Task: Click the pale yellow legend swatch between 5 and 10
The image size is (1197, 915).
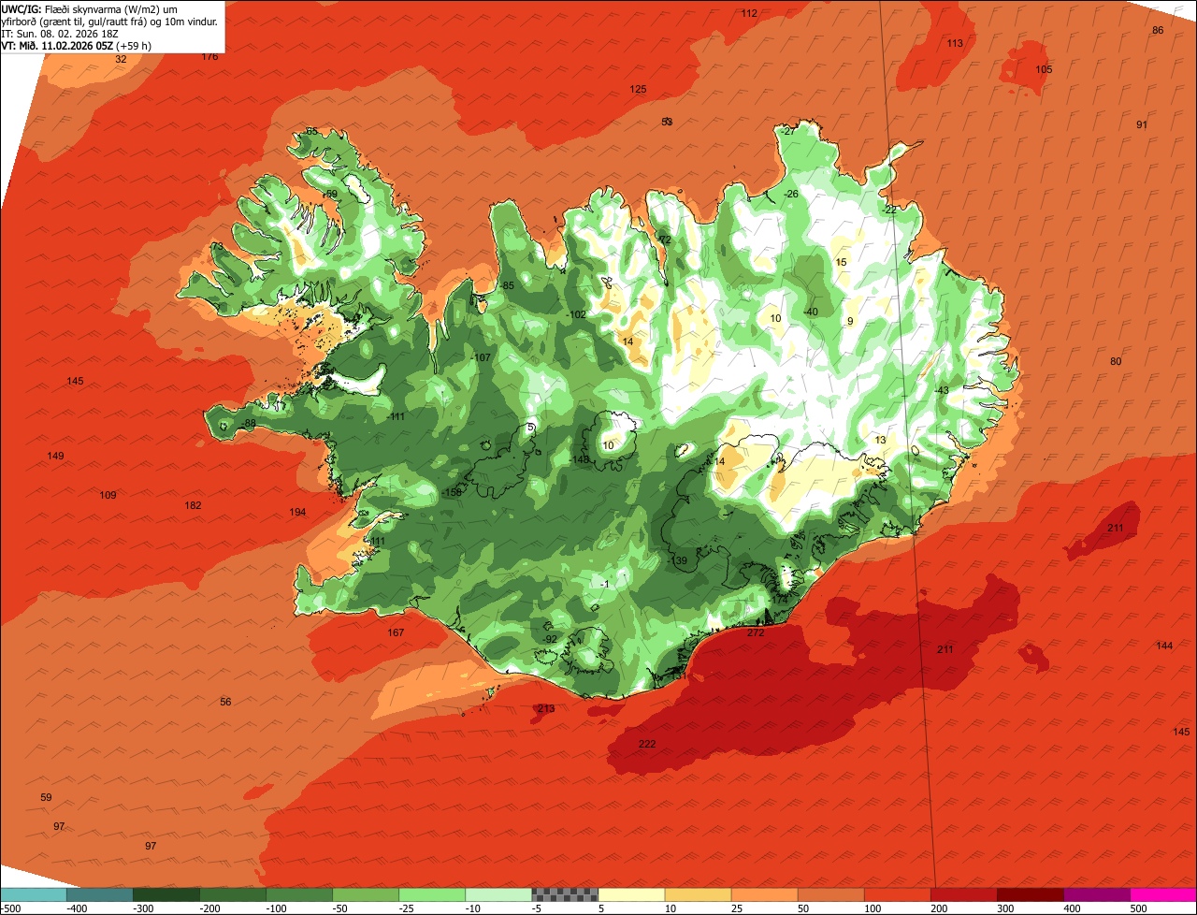Action: tap(631, 894)
